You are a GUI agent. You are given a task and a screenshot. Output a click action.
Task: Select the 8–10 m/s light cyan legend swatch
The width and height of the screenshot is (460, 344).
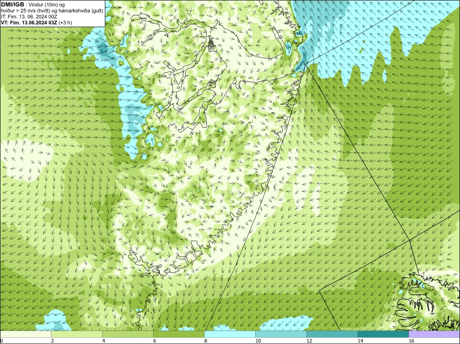pyautogui.click(x=230, y=334)
